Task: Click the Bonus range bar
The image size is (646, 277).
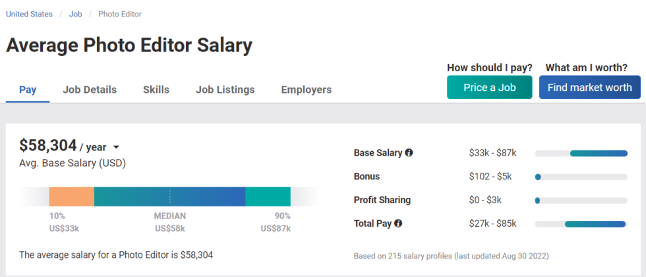Action: (x=581, y=177)
